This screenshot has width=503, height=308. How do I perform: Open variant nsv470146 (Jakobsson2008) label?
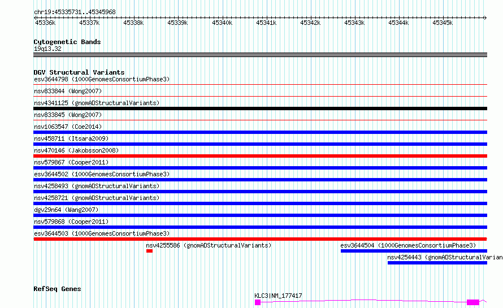(76, 150)
